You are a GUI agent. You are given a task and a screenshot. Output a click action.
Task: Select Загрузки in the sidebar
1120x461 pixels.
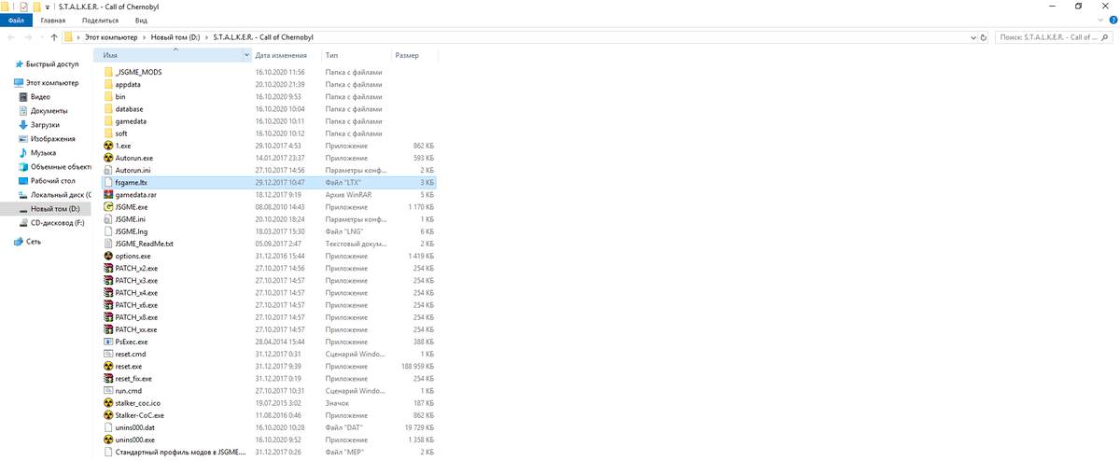click(45, 124)
